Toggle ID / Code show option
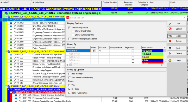 point(70,89)
